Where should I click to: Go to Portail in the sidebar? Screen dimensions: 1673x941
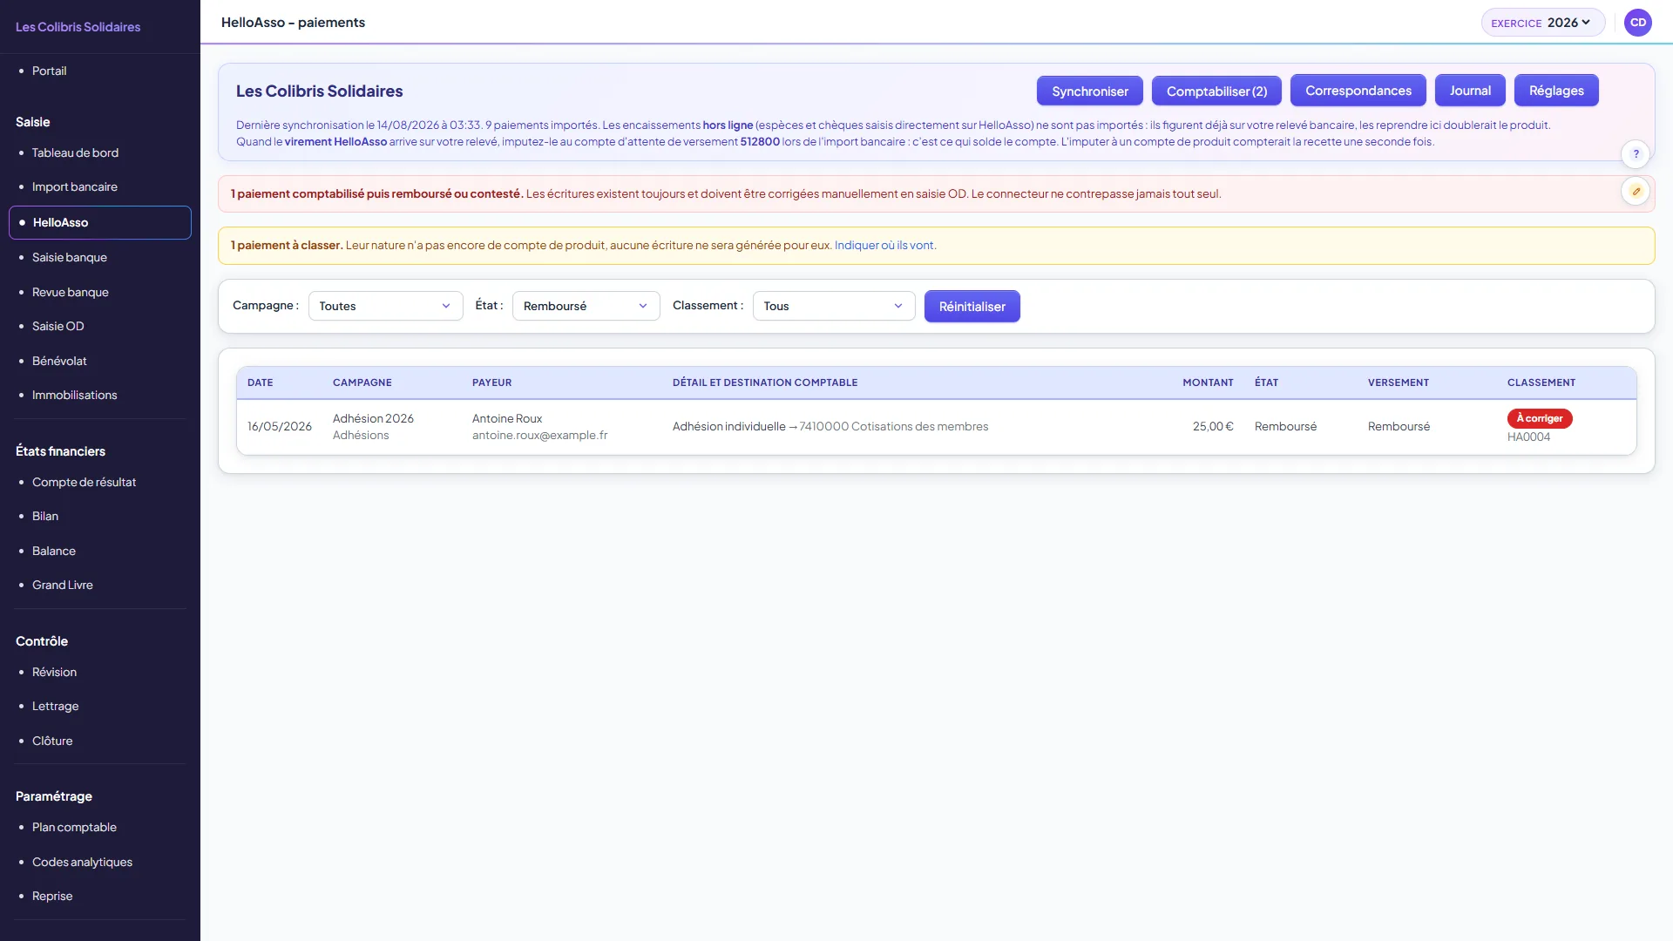click(x=49, y=71)
